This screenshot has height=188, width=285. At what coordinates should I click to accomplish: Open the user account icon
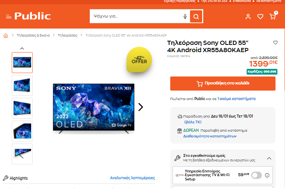click(x=248, y=17)
